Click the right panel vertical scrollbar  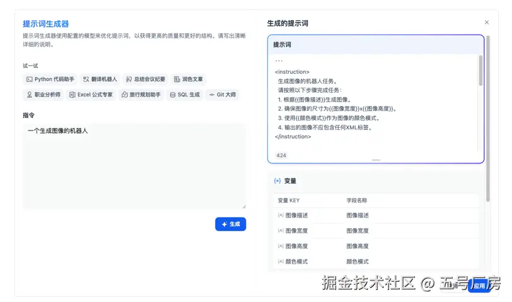click(x=488, y=119)
